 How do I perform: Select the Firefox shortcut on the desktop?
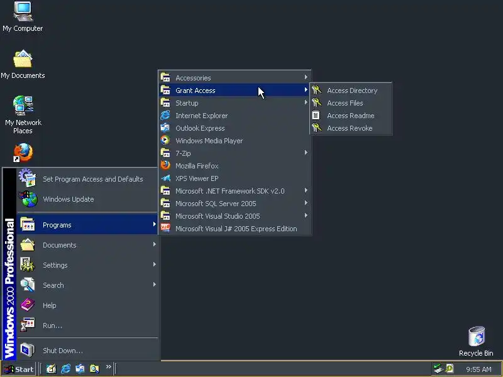pos(23,153)
